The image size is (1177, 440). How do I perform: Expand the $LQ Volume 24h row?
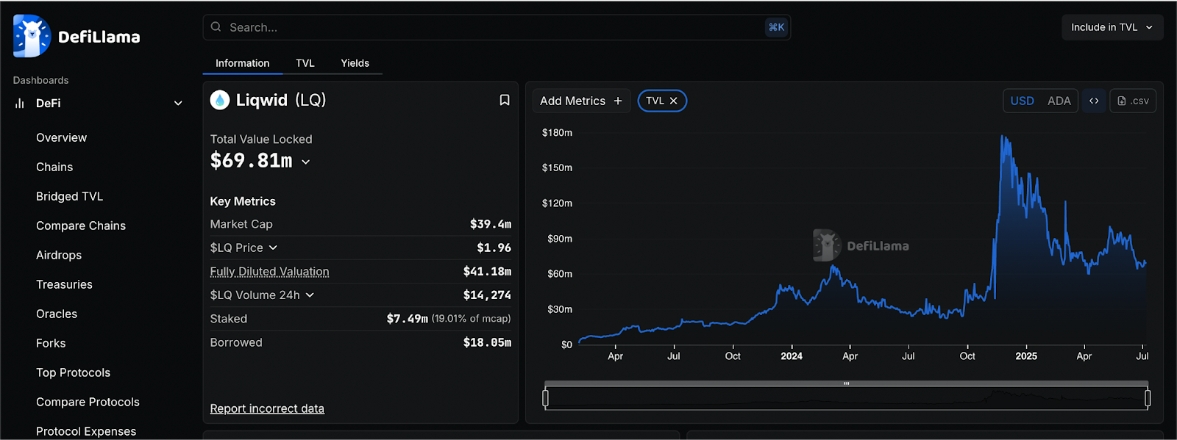310,295
